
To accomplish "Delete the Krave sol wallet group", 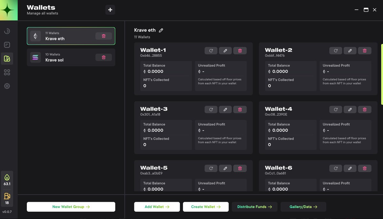I will tap(104, 57).
